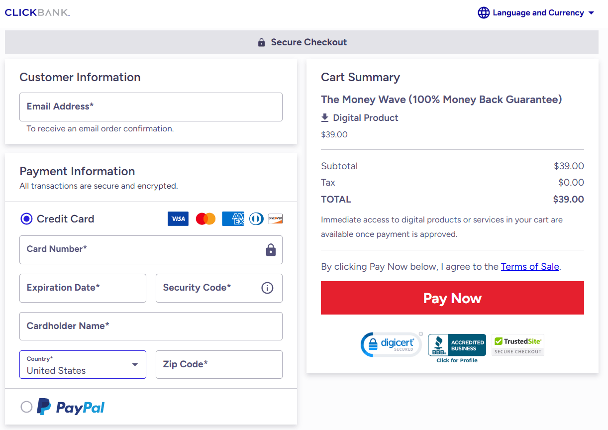
Task: Click the TrustedSite Secure Checkout badge
Action: [x=517, y=344]
